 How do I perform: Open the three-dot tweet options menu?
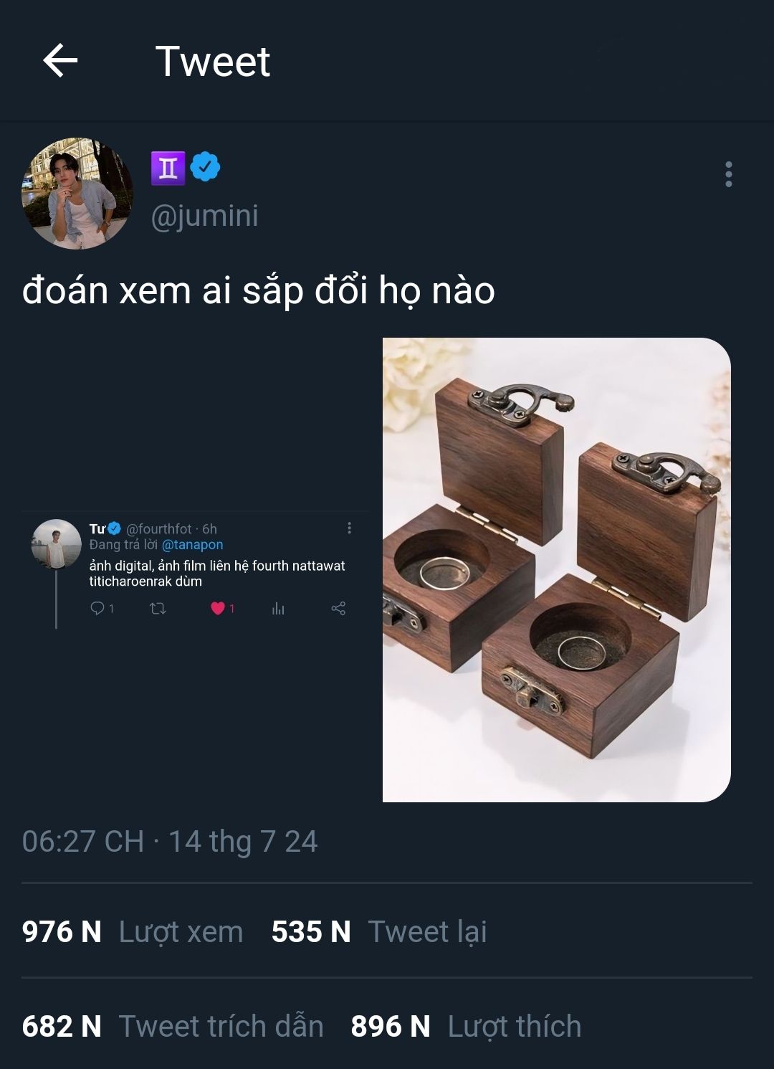pos(728,174)
